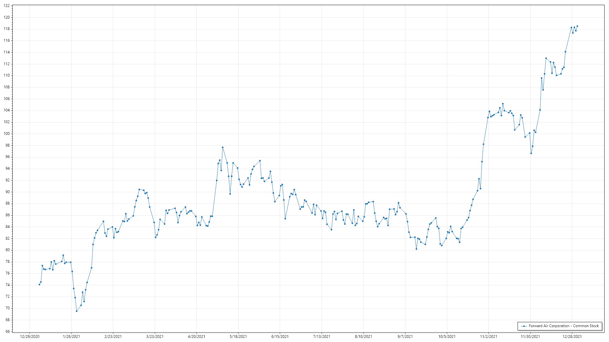Select the first data point of the series
This screenshot has height=342, width=609.
(39, 284)
